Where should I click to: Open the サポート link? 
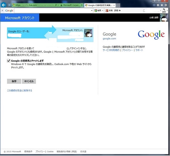pos(139,50)
